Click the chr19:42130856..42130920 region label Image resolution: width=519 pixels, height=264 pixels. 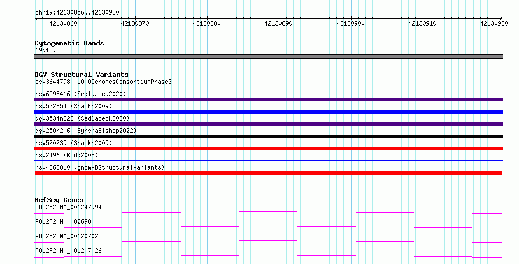click(77, 12)
